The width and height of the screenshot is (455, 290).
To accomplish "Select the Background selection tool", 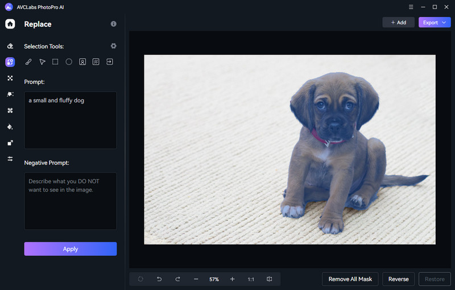I will [x=96, y=61].
